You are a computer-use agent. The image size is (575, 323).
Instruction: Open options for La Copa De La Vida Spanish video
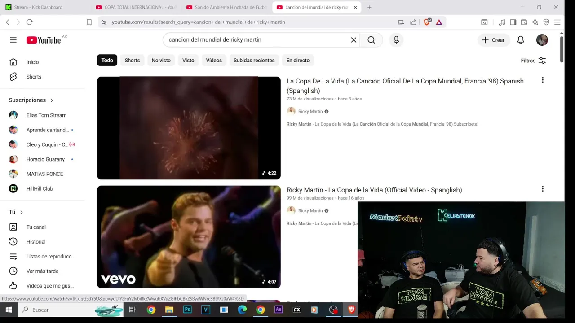pyautogui.click(x=543, y=80)
